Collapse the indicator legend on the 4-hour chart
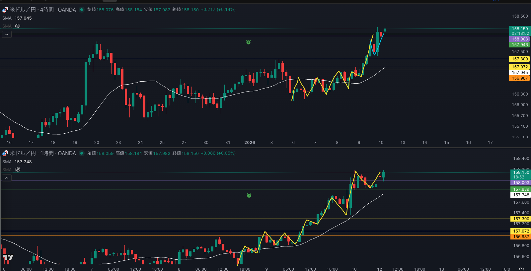 click(7, 34)
